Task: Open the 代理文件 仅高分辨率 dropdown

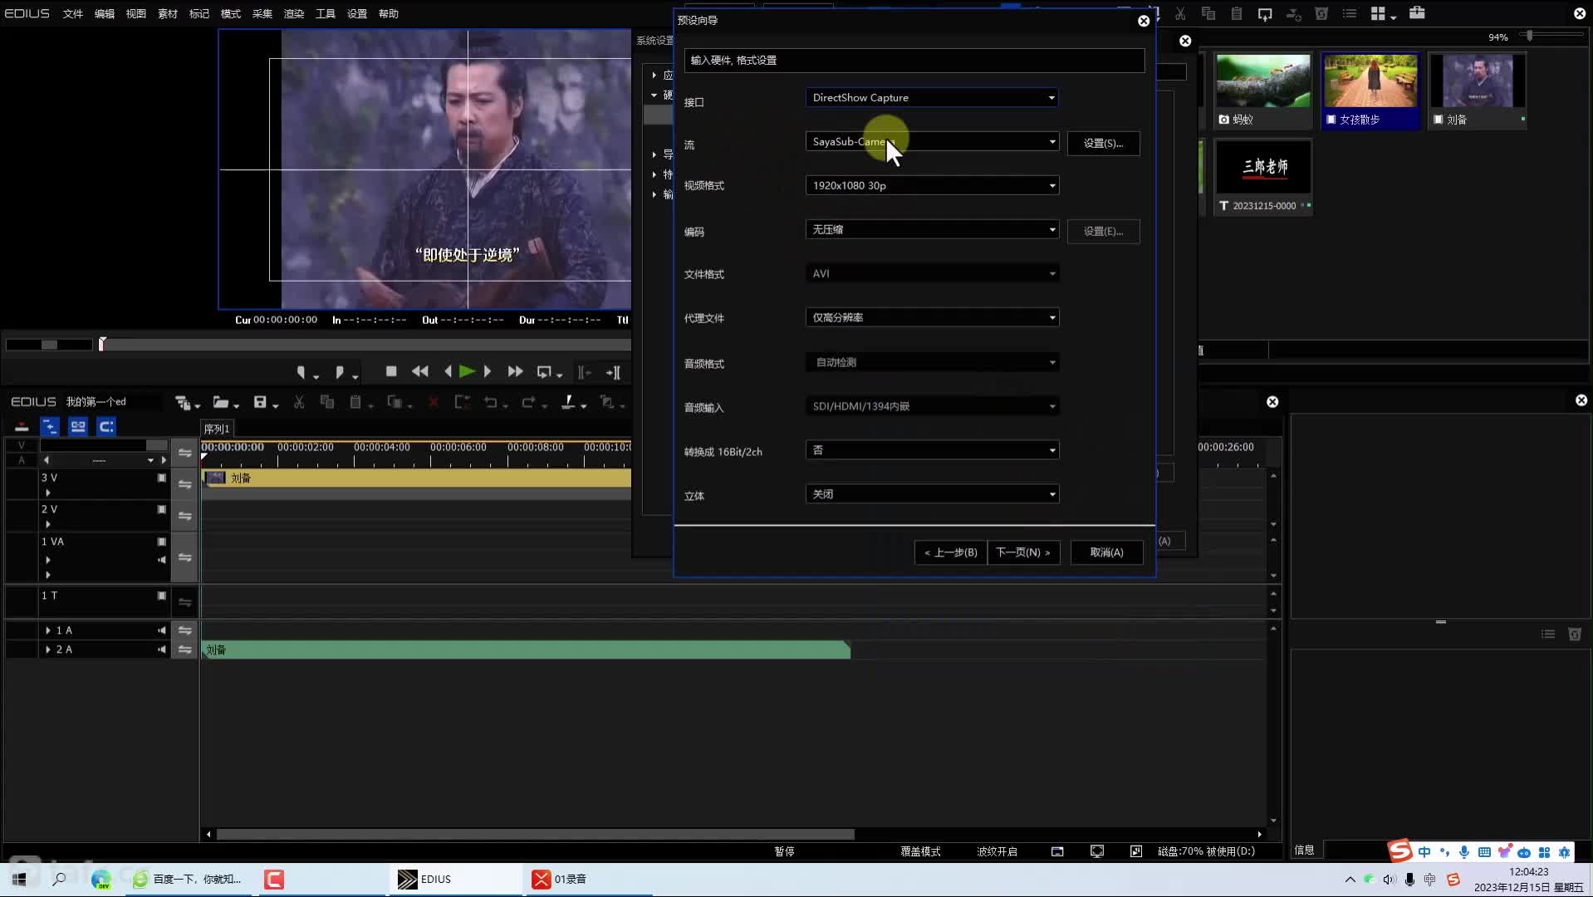Action: (x=932, y=318)
